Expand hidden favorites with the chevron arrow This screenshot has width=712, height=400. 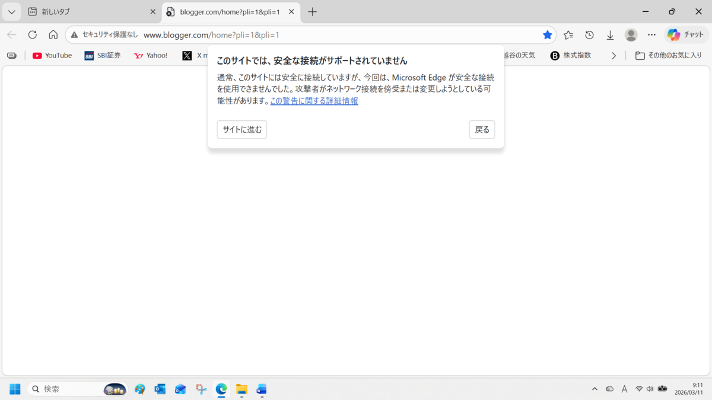(x=614, y=56)
